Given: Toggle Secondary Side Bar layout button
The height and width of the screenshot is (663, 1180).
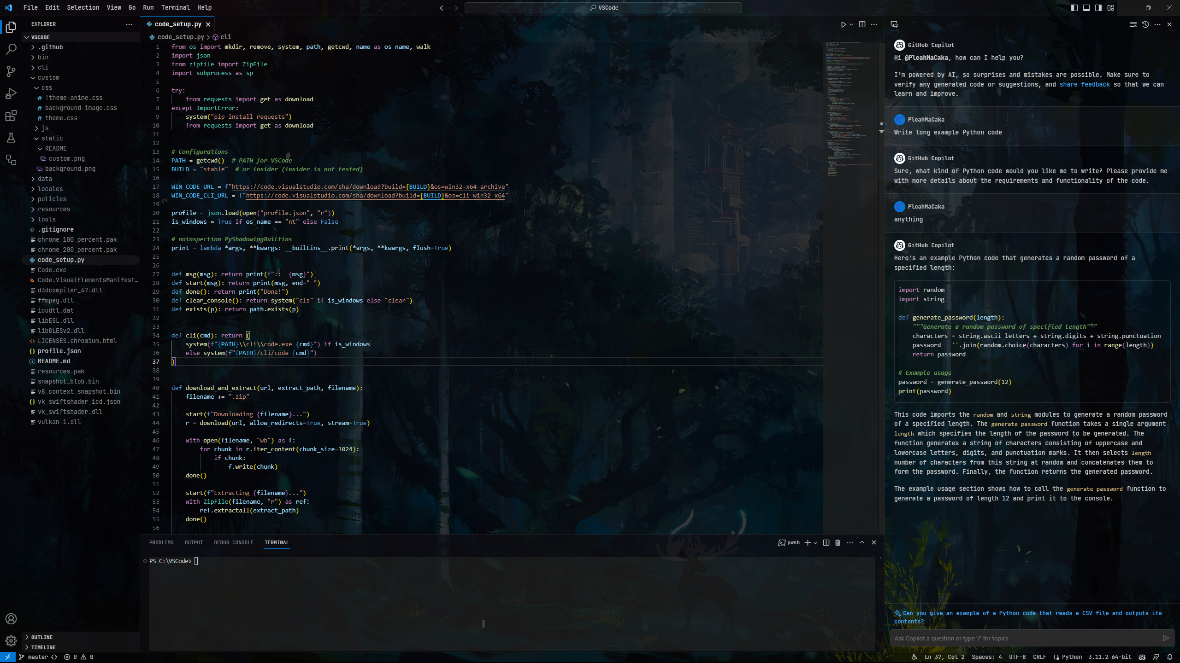Looking at the screenshot, I should pos(1098,8).
